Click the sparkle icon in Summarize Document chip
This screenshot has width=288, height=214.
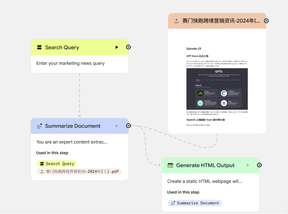173,203
